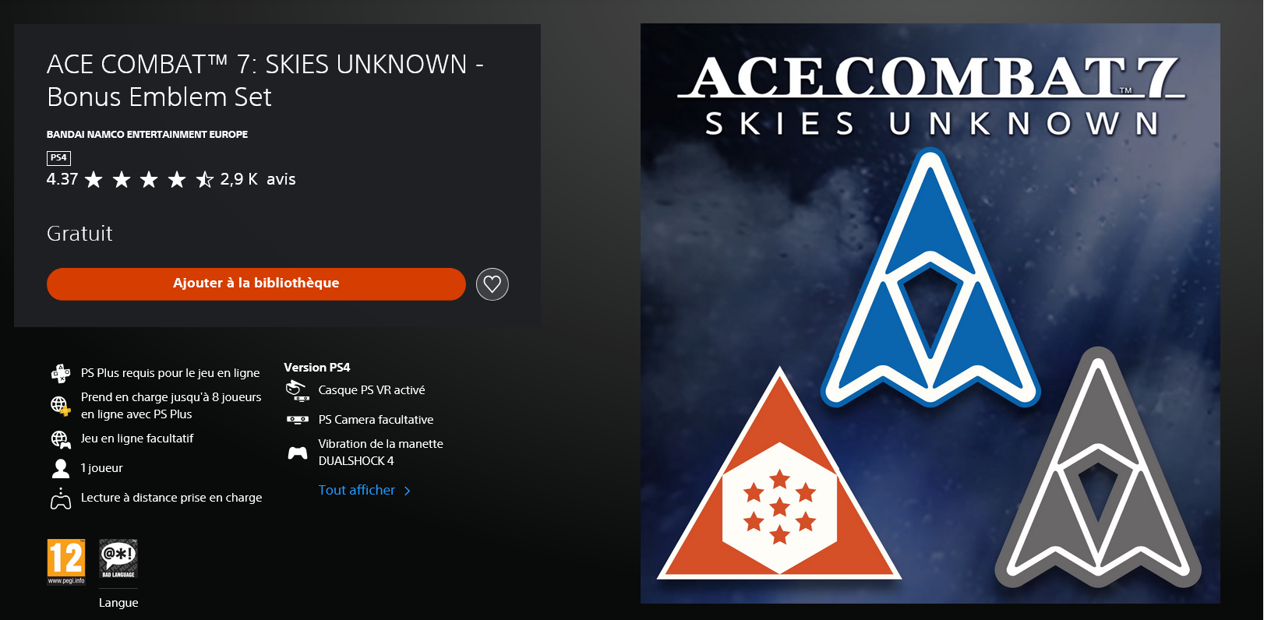Image resolution: width=1264 pixels, height=620 pixels.
Task: Click the PS VR headset icon
Action: click(298, 391)
